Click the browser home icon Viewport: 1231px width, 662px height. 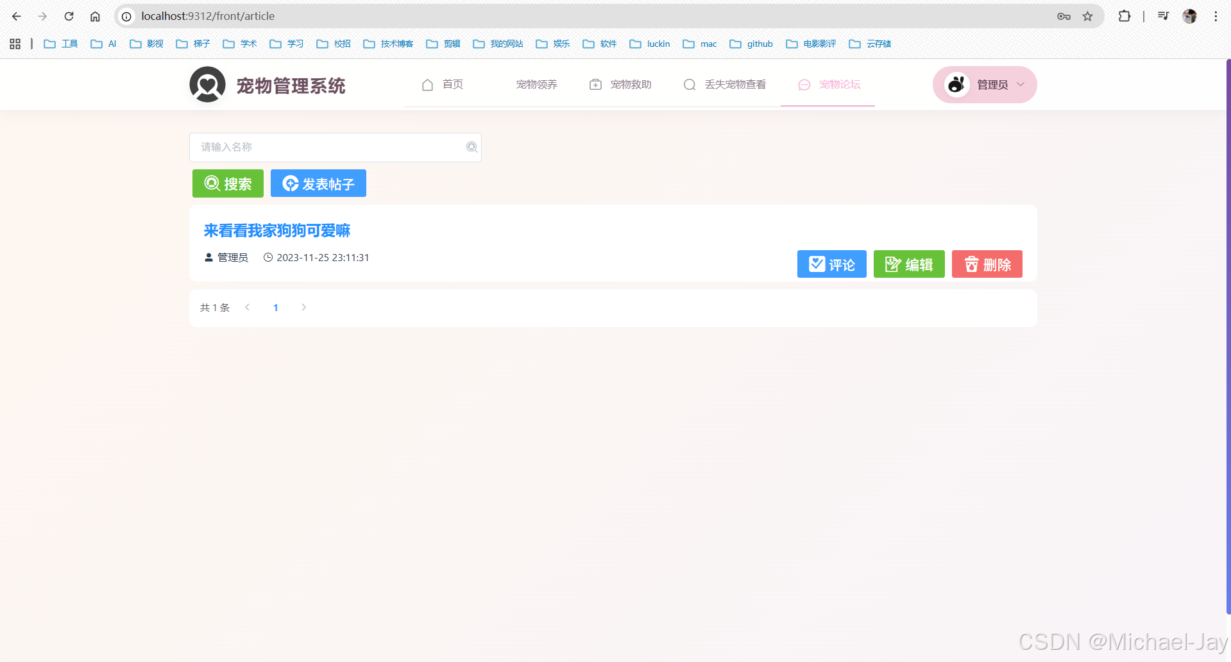pos(95,16)
